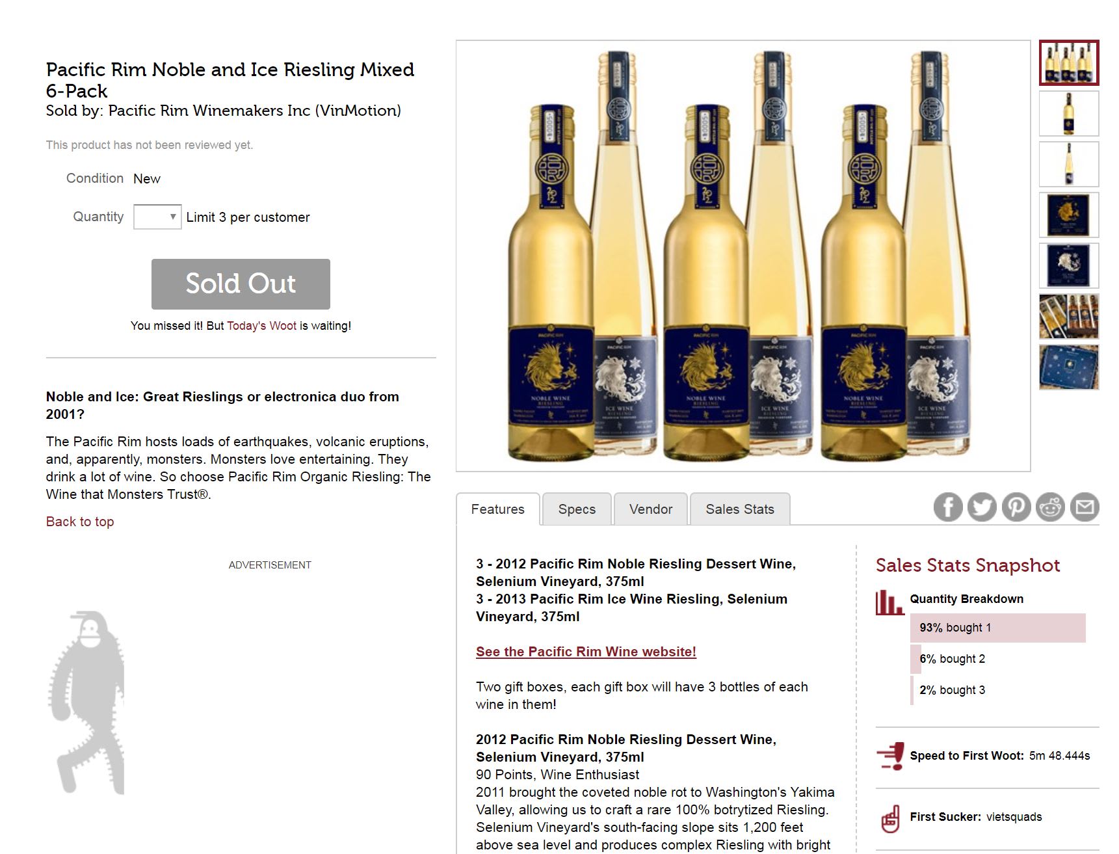Open the Vendor tab
The width and height of the screenshot is (1119, 854).
[650, 509]
